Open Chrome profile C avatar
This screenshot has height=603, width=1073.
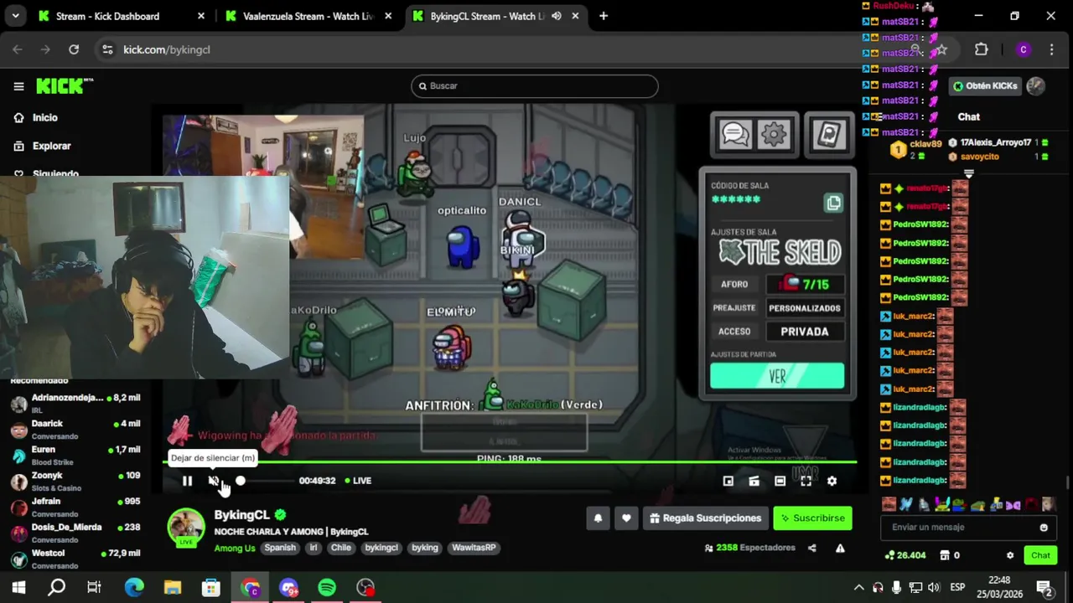click(1023, 49)
